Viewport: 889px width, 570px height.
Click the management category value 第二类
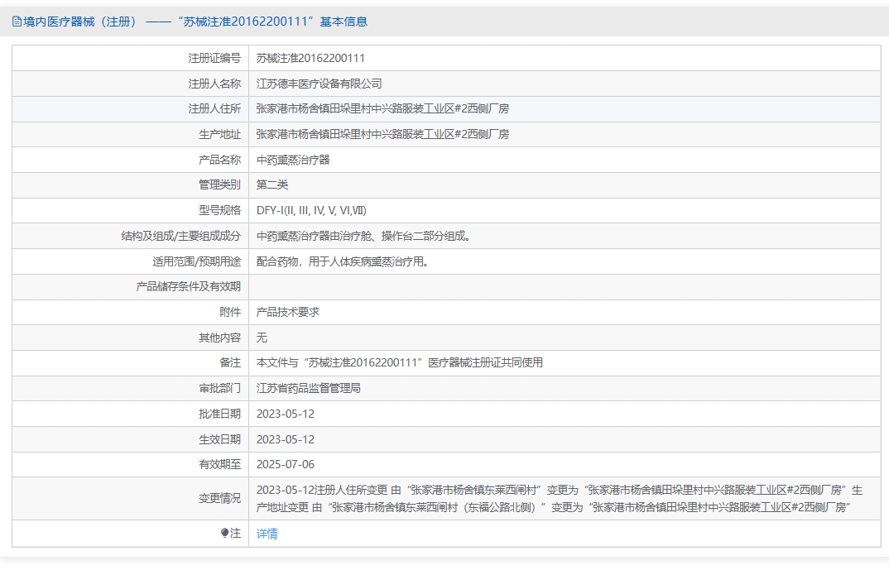click(272, 184)
